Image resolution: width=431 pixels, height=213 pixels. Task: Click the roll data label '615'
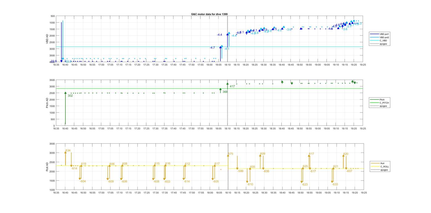click(x=157, y=164)
